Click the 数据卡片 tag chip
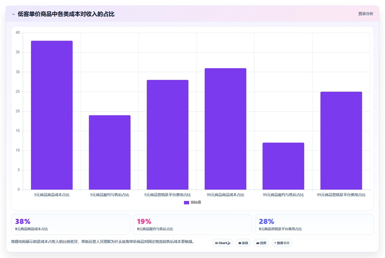This screenshot has width=385, height=258. (282, 243)
